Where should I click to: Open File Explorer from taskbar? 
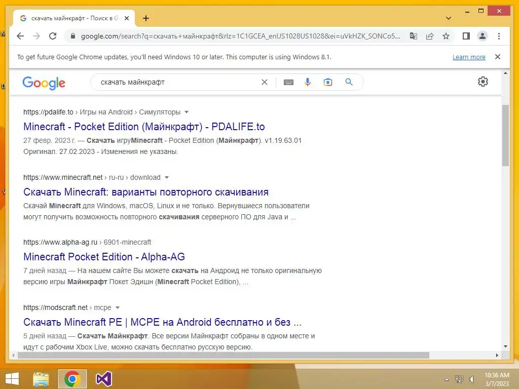pyautogui.click(x=41, y=379)
